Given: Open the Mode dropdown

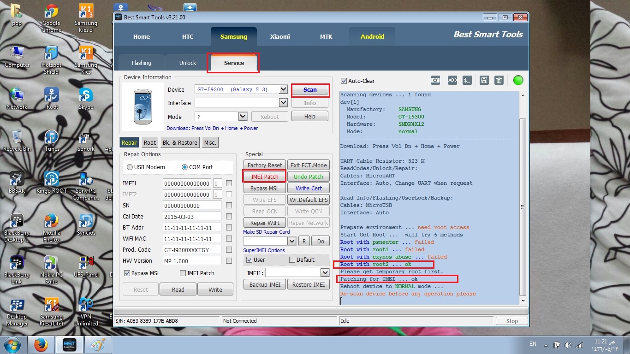Looking at the screenshot, I should pos(243,116).
